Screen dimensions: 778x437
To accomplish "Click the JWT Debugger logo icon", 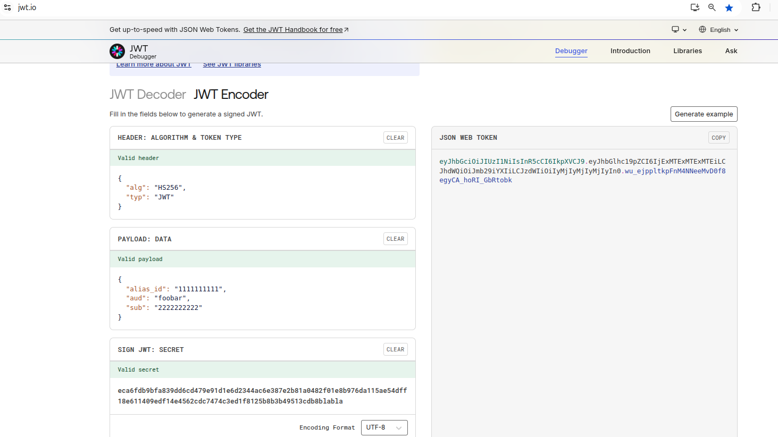I will click(x=117, y=51).
